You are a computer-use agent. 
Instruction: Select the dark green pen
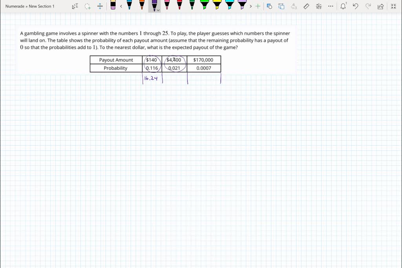pos(192,5)
